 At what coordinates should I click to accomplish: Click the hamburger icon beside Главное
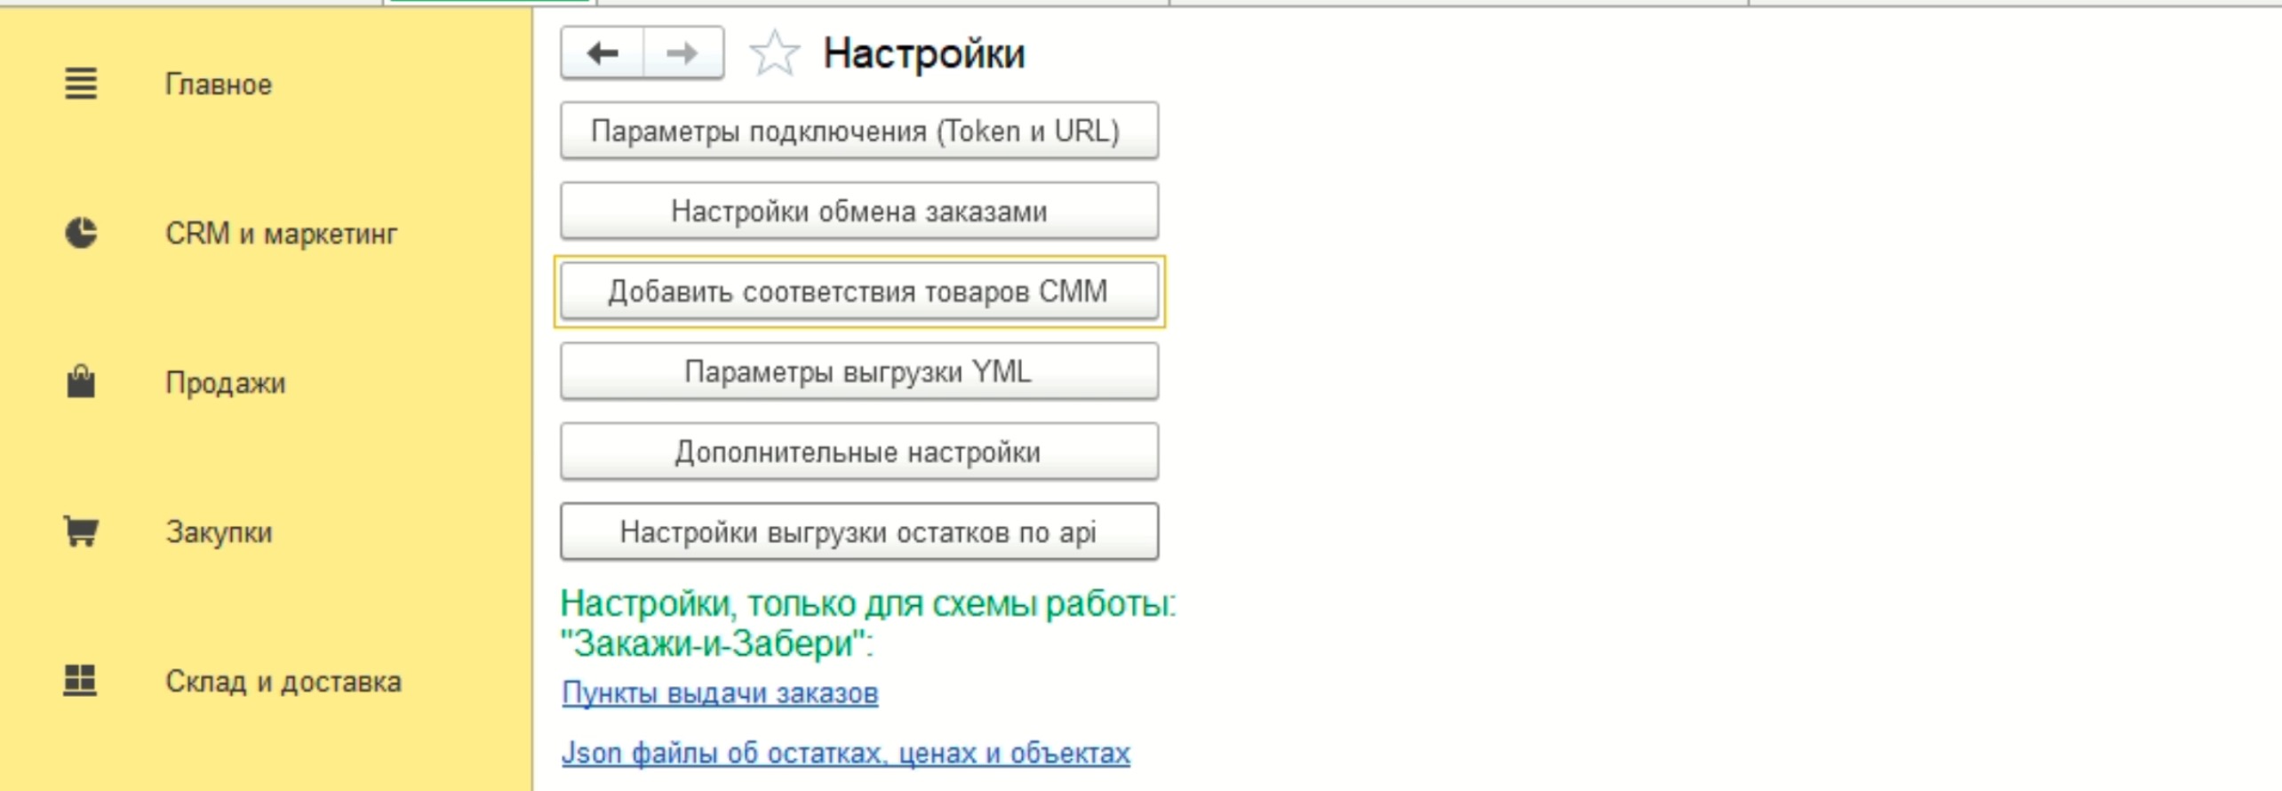click(81, 84)
